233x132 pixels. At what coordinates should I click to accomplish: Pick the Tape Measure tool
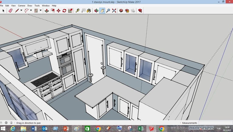77,11
